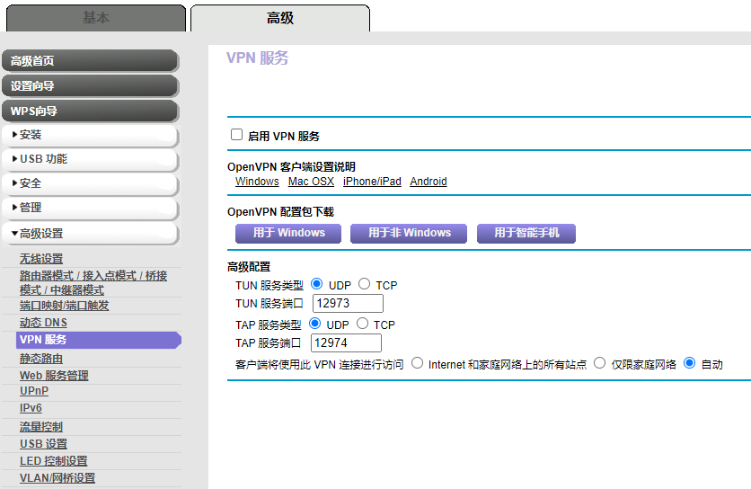
Task: Open the Web 服务管理 link
Action: (x=54, y=376)
